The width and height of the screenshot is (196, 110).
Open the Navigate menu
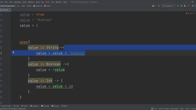pyautogui.click(x=18, y=2)
